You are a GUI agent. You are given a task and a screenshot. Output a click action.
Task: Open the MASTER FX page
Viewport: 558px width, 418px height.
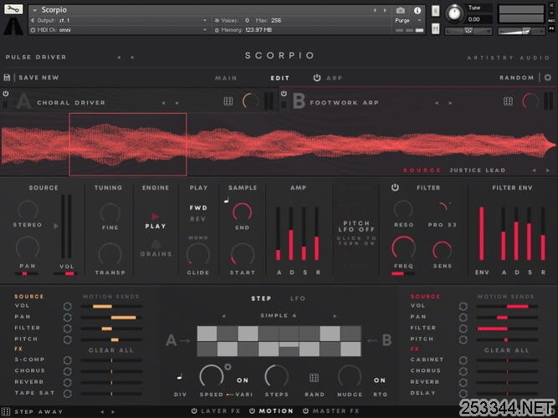coord(336,410)
